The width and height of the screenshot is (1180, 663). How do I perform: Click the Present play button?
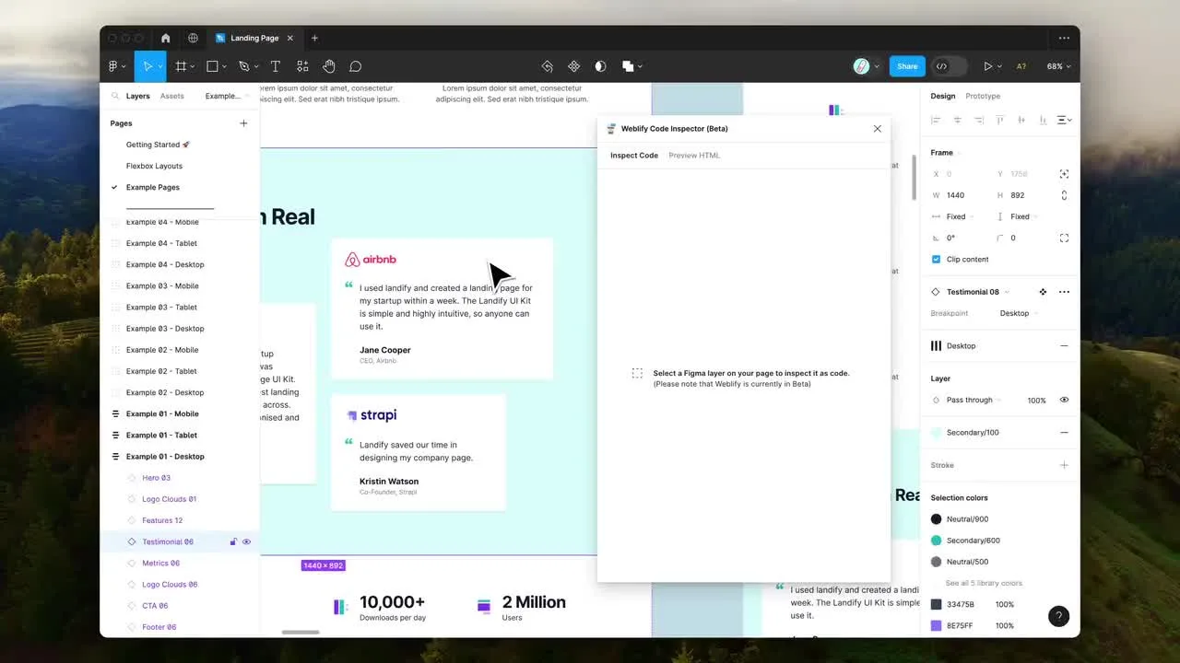click(x=987, y=66)
